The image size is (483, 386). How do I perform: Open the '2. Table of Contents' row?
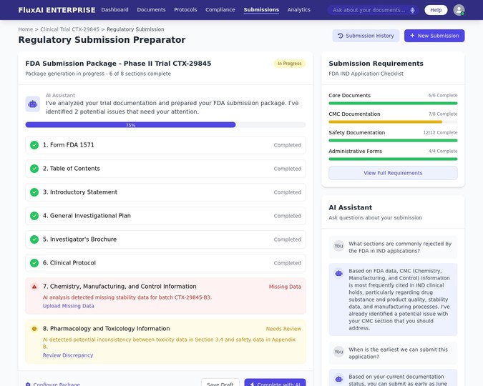point(165,169)
